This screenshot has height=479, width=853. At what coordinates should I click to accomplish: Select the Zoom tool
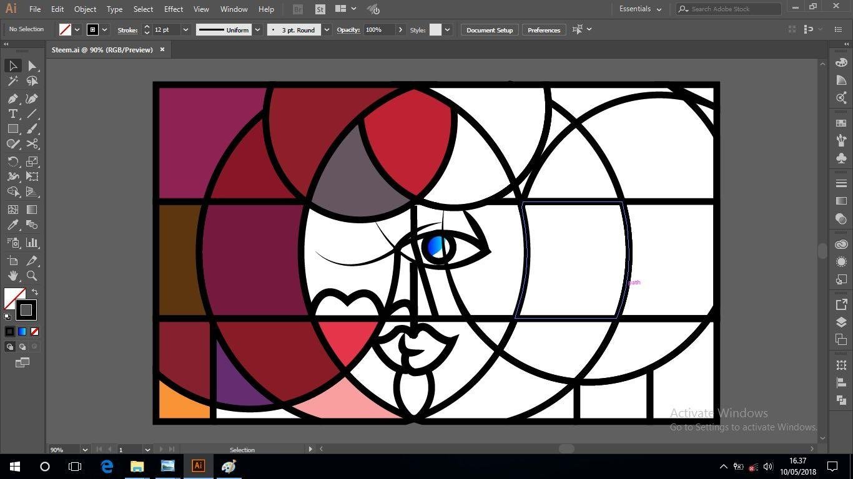pyautogui.click(x=32, y=276)
